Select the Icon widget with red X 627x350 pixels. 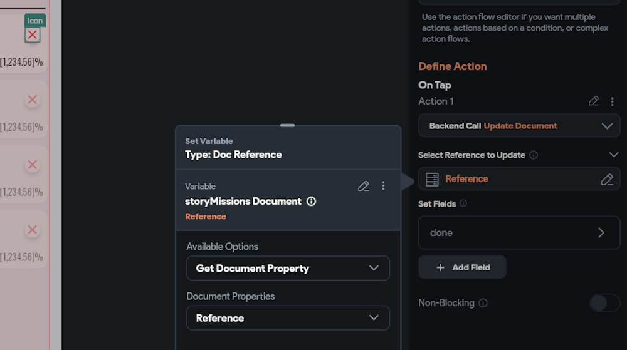(x=33, y=34)
